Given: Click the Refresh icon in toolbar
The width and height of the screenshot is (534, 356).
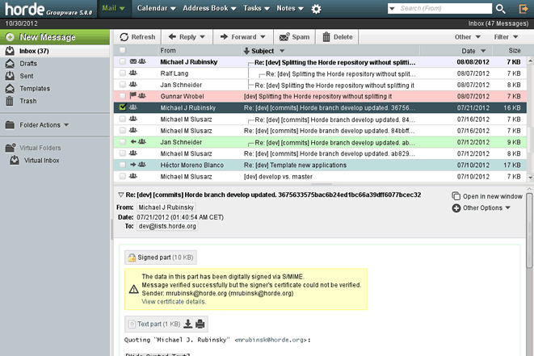Looking at the screenshot, I should tap(124, 37).
